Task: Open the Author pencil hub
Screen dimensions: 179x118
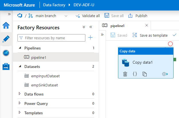Action: tap(6, 39)
